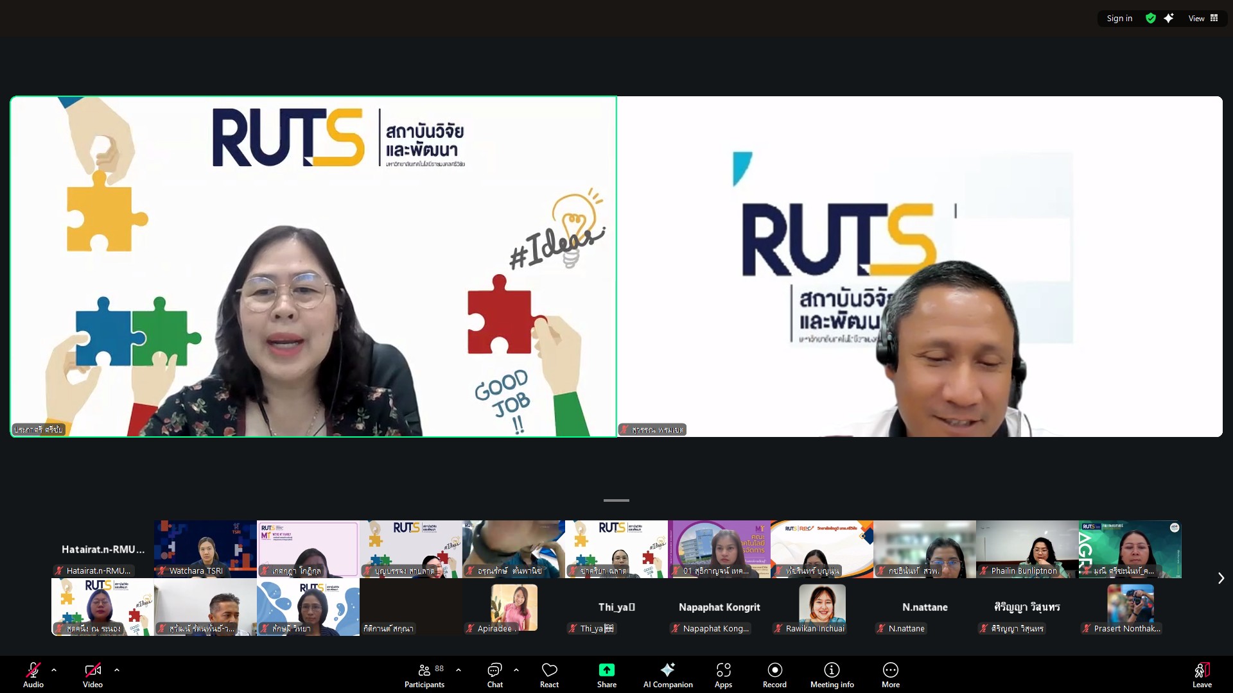Screen dimensions: 1233x693
Task: Select the active speaker woman's video tile
Action: 313,266
